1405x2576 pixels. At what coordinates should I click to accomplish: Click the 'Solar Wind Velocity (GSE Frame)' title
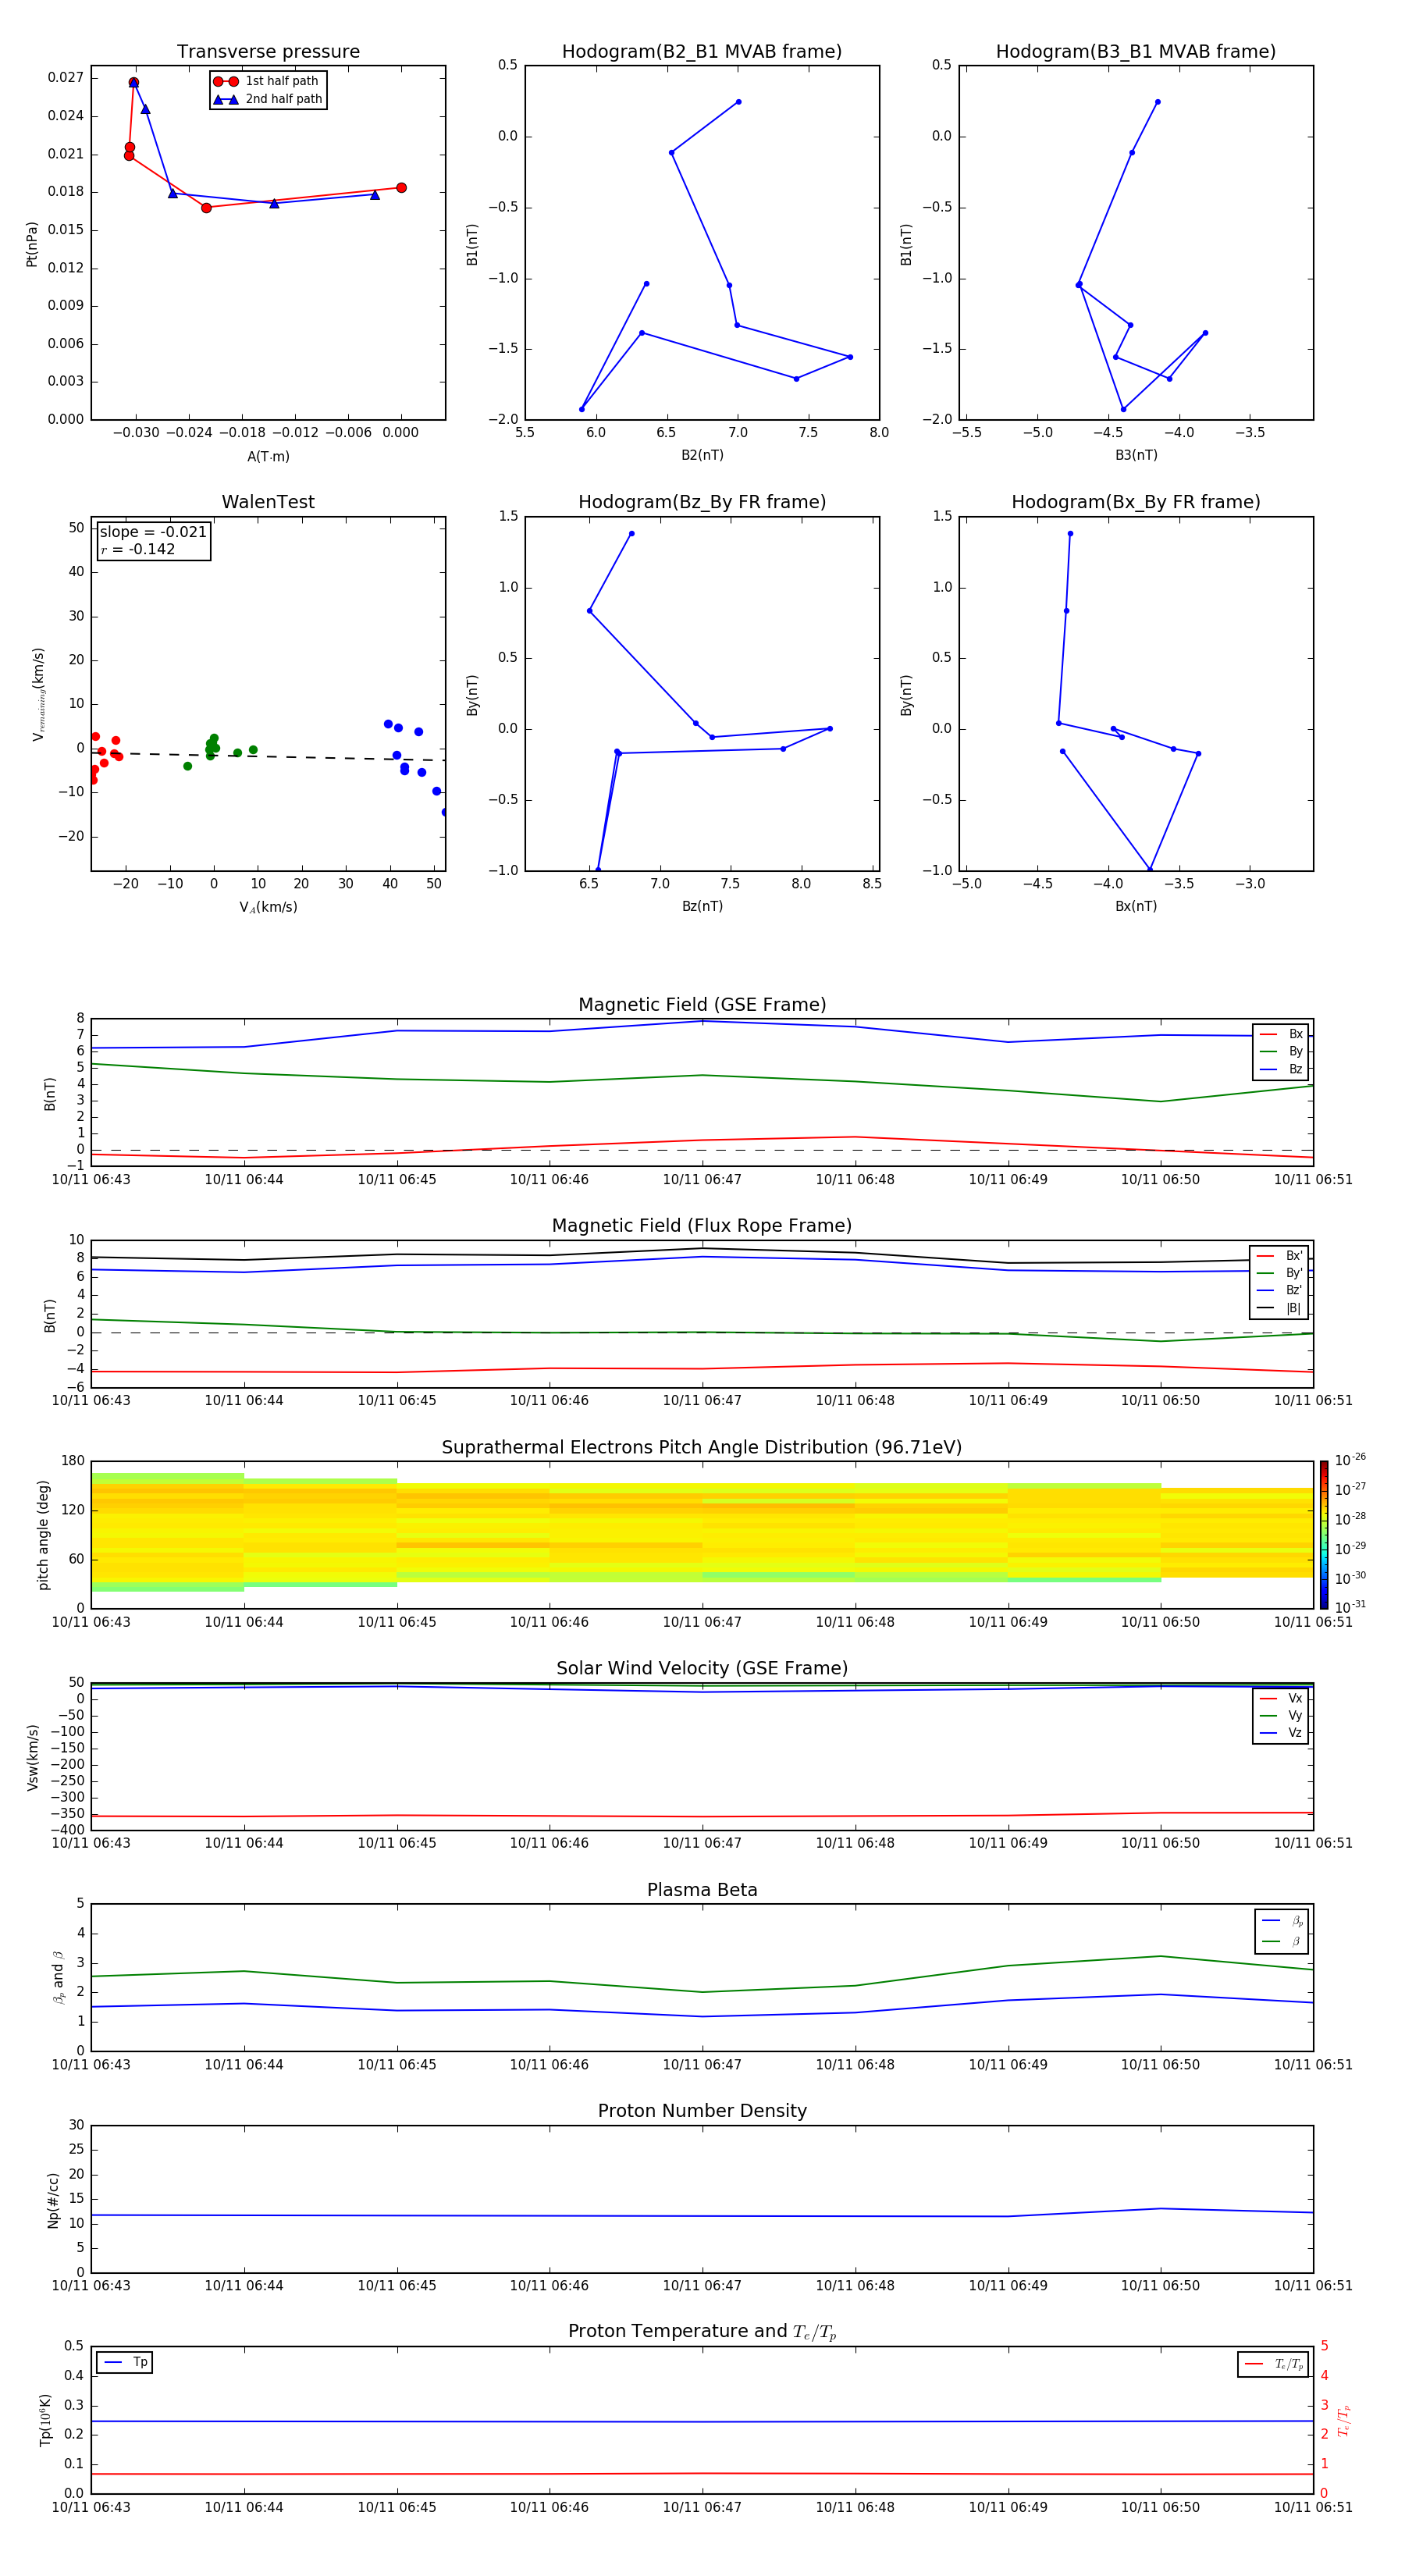pos(702,1669)
